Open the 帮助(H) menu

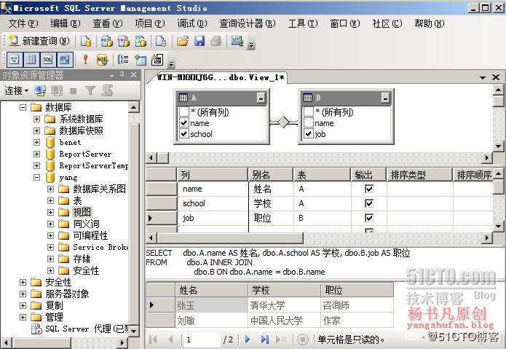point(430,23)
